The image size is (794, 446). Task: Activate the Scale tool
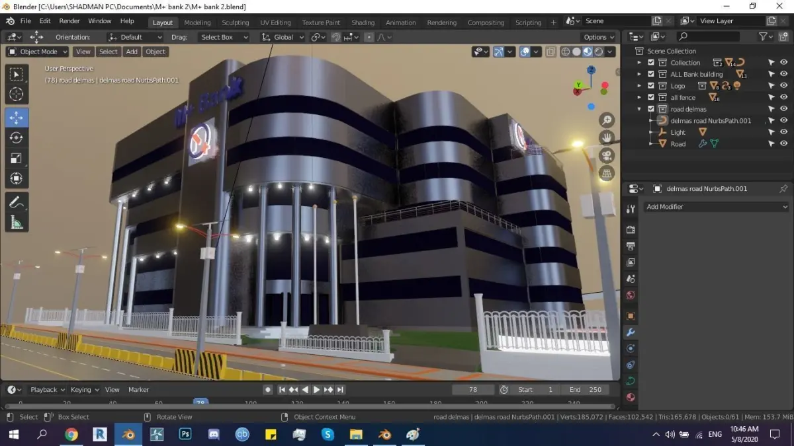tap(17, 159)
